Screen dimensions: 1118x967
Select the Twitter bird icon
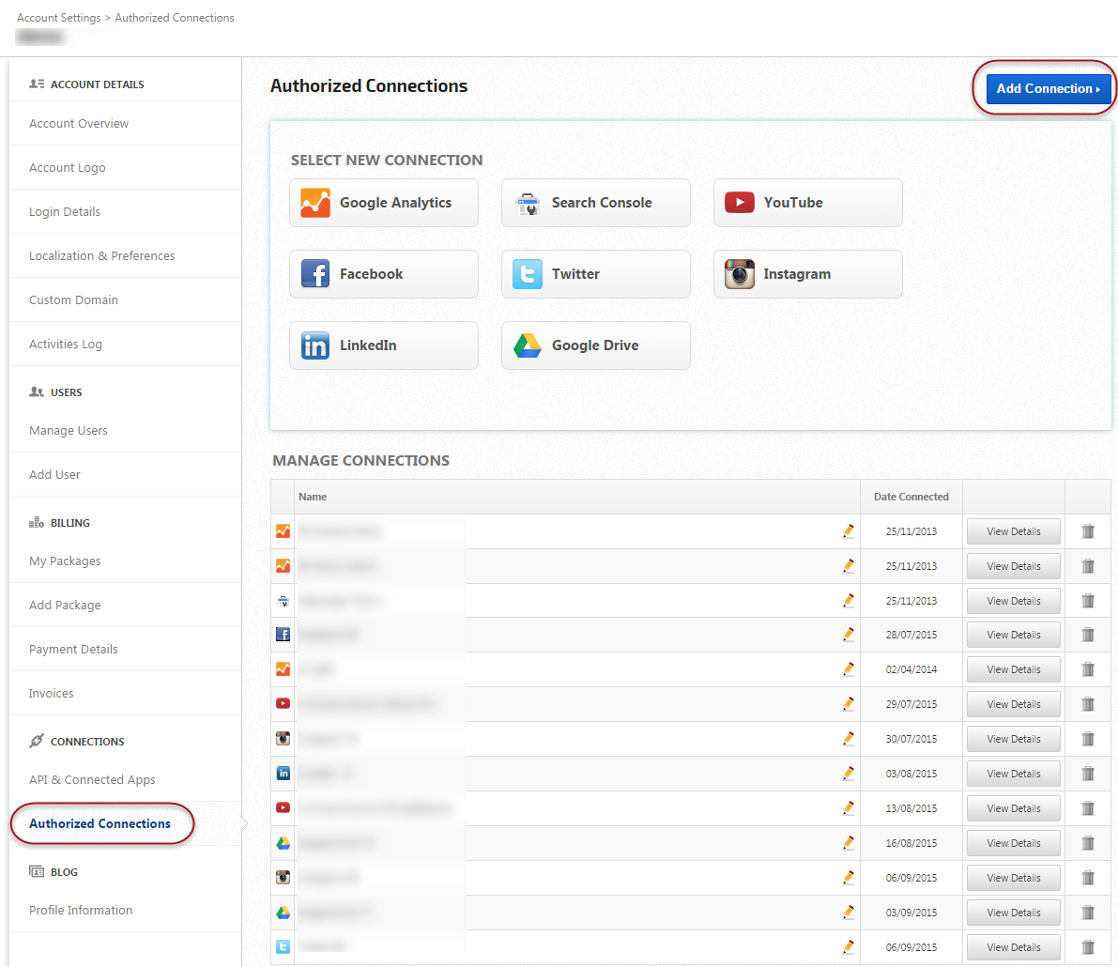(x=528, y=274)
